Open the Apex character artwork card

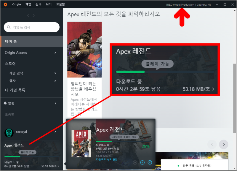tap(84, 50)
